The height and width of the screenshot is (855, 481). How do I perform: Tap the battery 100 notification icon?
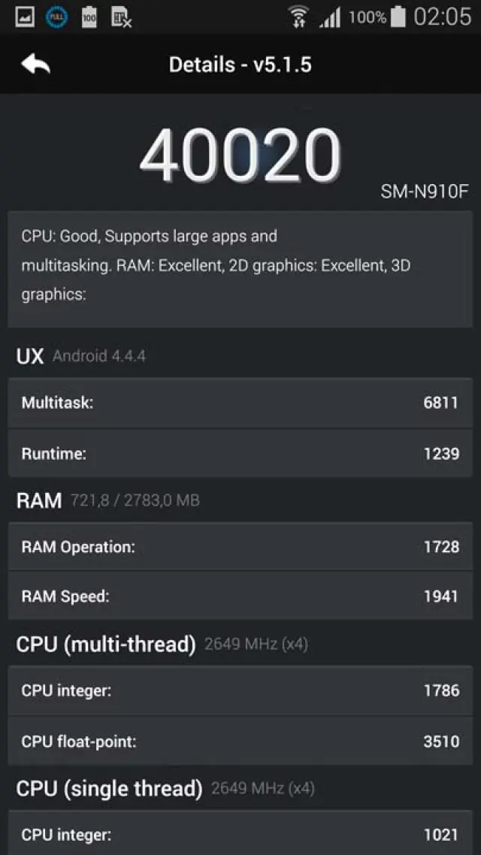click(x=89, y=17)
